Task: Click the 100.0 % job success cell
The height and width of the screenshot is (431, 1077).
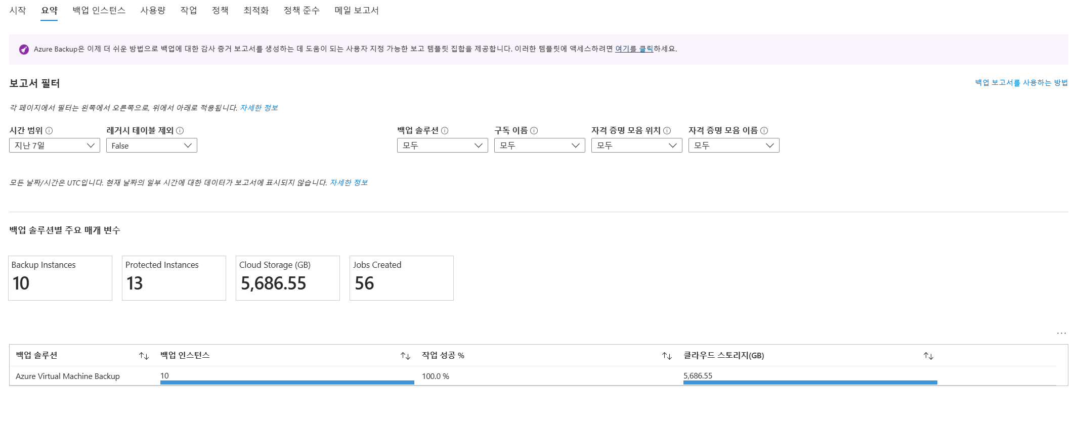Action: pos(436,376)
